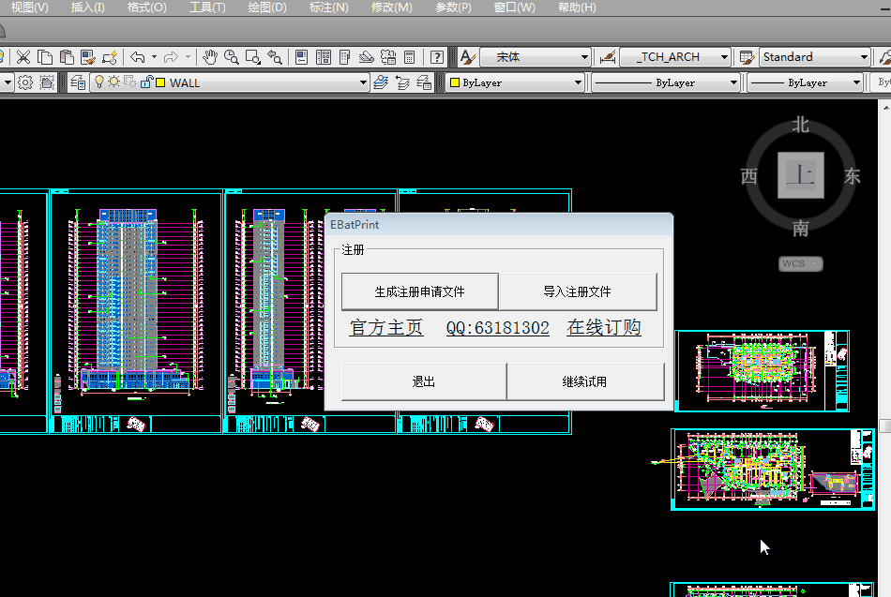
Task: Toggle the WALL layer lock icon
Action: click(145, 82)
